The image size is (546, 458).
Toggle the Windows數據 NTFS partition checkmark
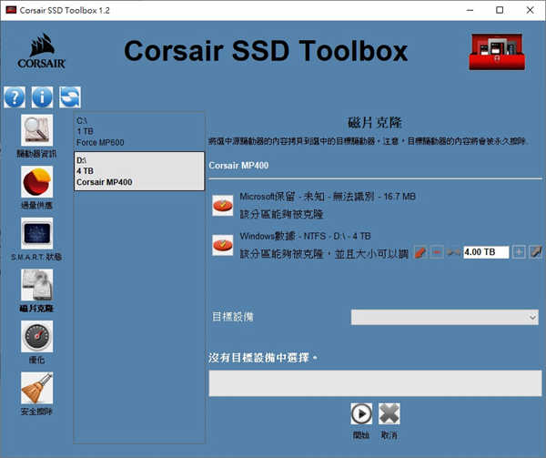(x=223, y=245)
